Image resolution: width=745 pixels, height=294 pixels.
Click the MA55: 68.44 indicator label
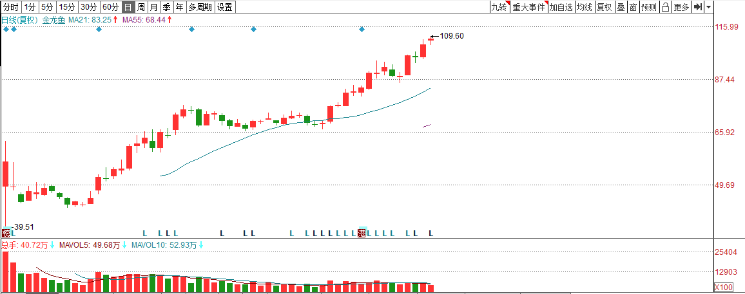(x=145, y=20)
